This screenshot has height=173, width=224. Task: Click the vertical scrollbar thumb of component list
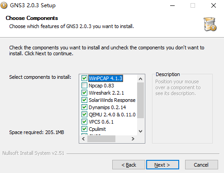click(141, 100)
